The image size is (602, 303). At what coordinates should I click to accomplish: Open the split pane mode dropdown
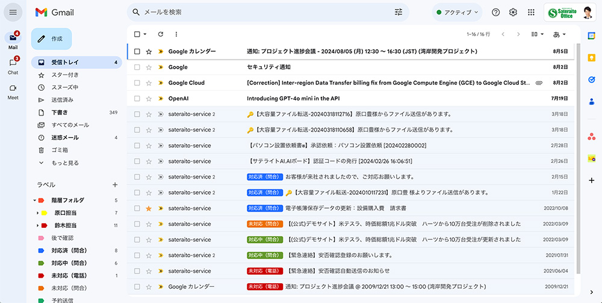(538, 34)
